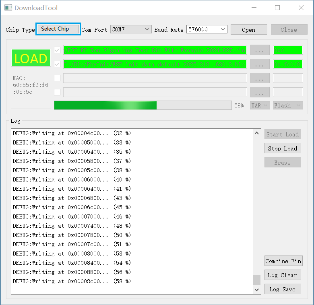Click the download progress bar
Viewport: 314px width, 305px height.
(x=143, y=105)
